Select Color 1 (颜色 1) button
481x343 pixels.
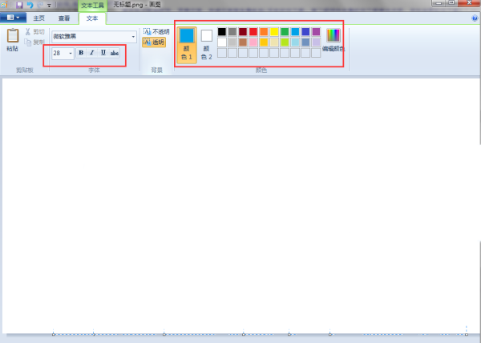(x=187, y=45)
